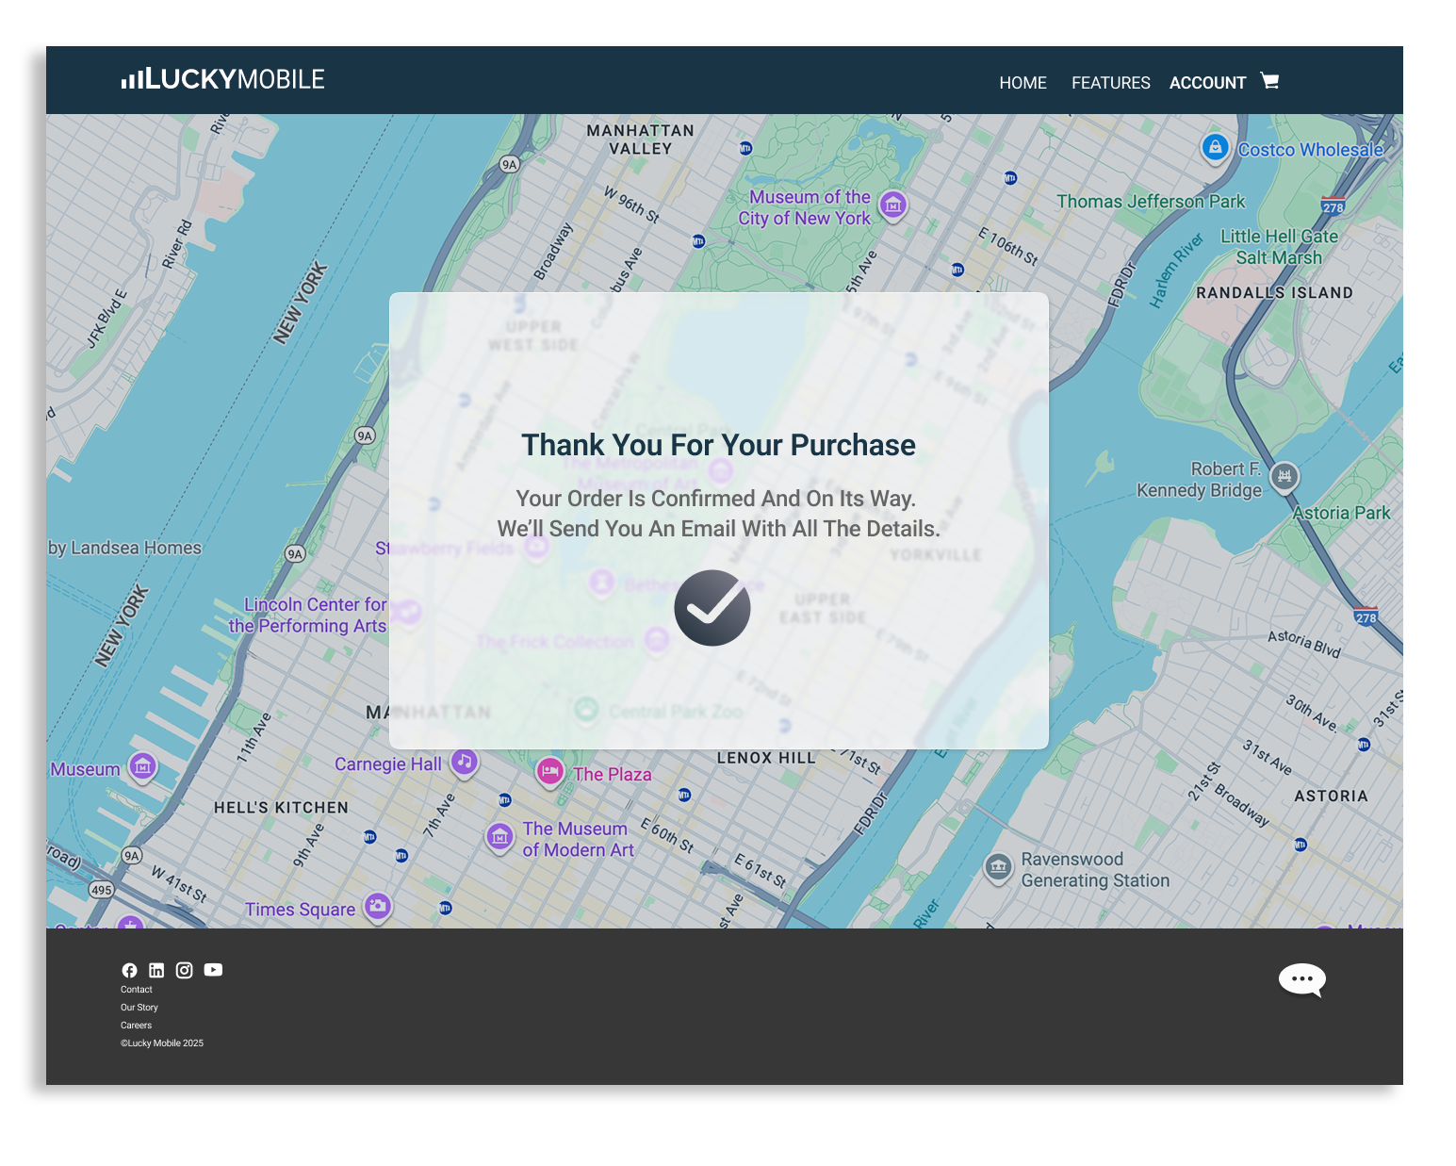The height and width of the screenshot is (1166, 1456).
Task: Open the FEATURES menu item
Action: [1111, 83]
